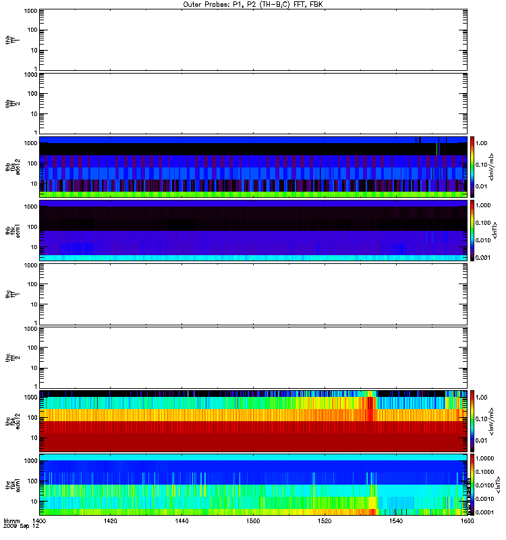This screenshot has width=506, height=540.
Task: Click '0.1000' on the thc scm1 color scale
Action: click(484, 472)
